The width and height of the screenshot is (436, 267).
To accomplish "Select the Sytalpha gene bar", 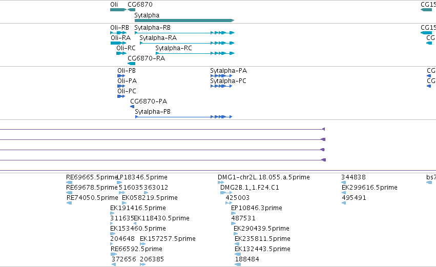I will pyautogui.click(x=184, y=20).
